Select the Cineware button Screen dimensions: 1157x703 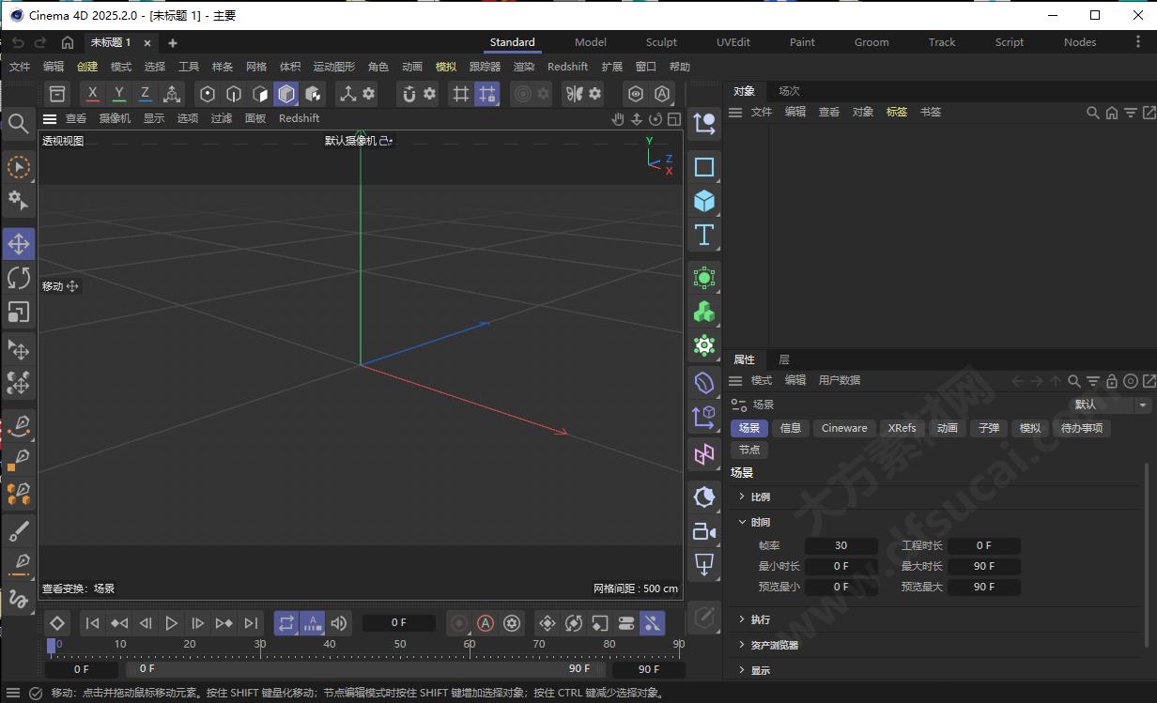click(x=844, y=428)
